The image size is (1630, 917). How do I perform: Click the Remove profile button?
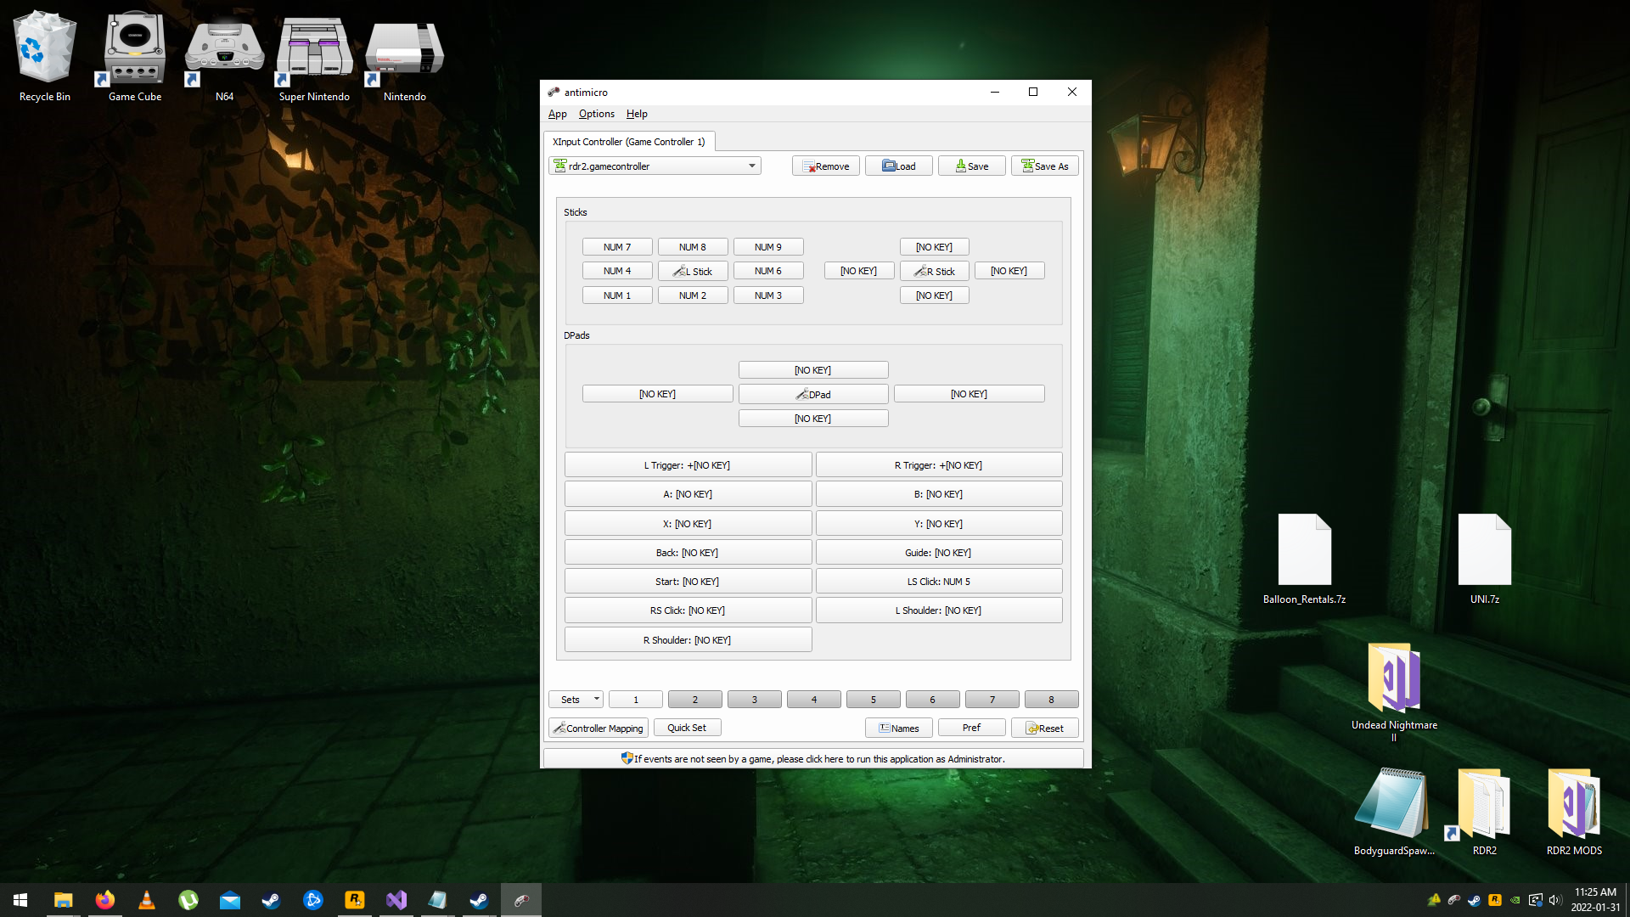[825, 166]
